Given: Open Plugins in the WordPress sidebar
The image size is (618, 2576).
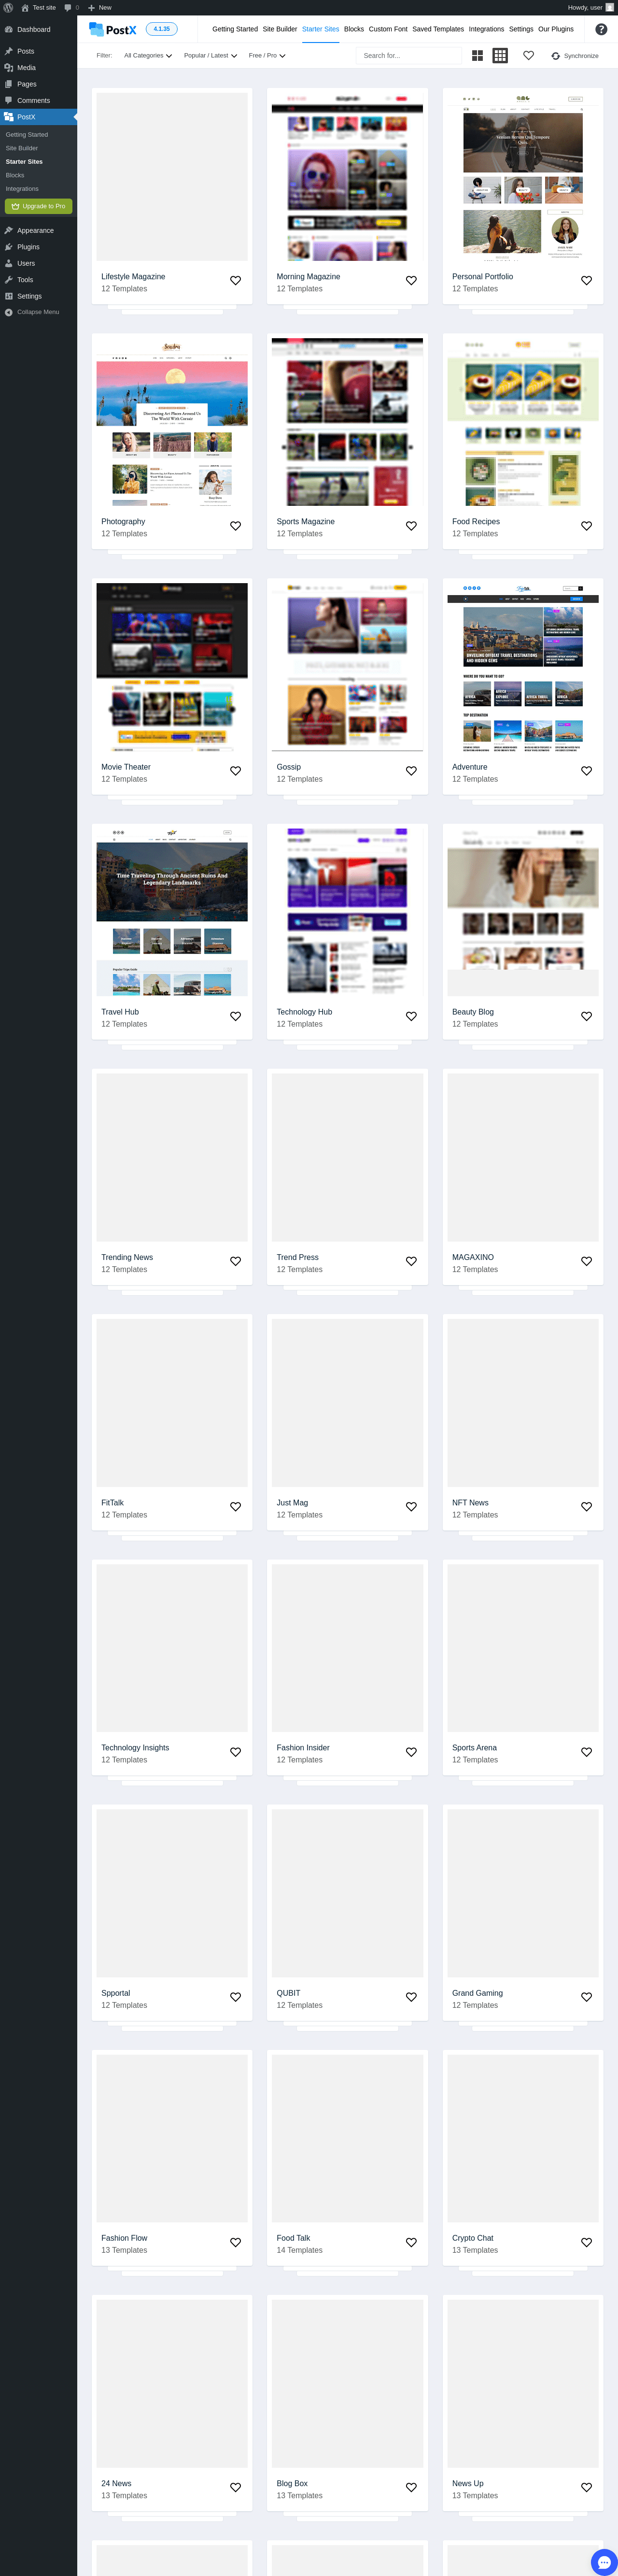Looking at the screenshot, I should point(38,247).
